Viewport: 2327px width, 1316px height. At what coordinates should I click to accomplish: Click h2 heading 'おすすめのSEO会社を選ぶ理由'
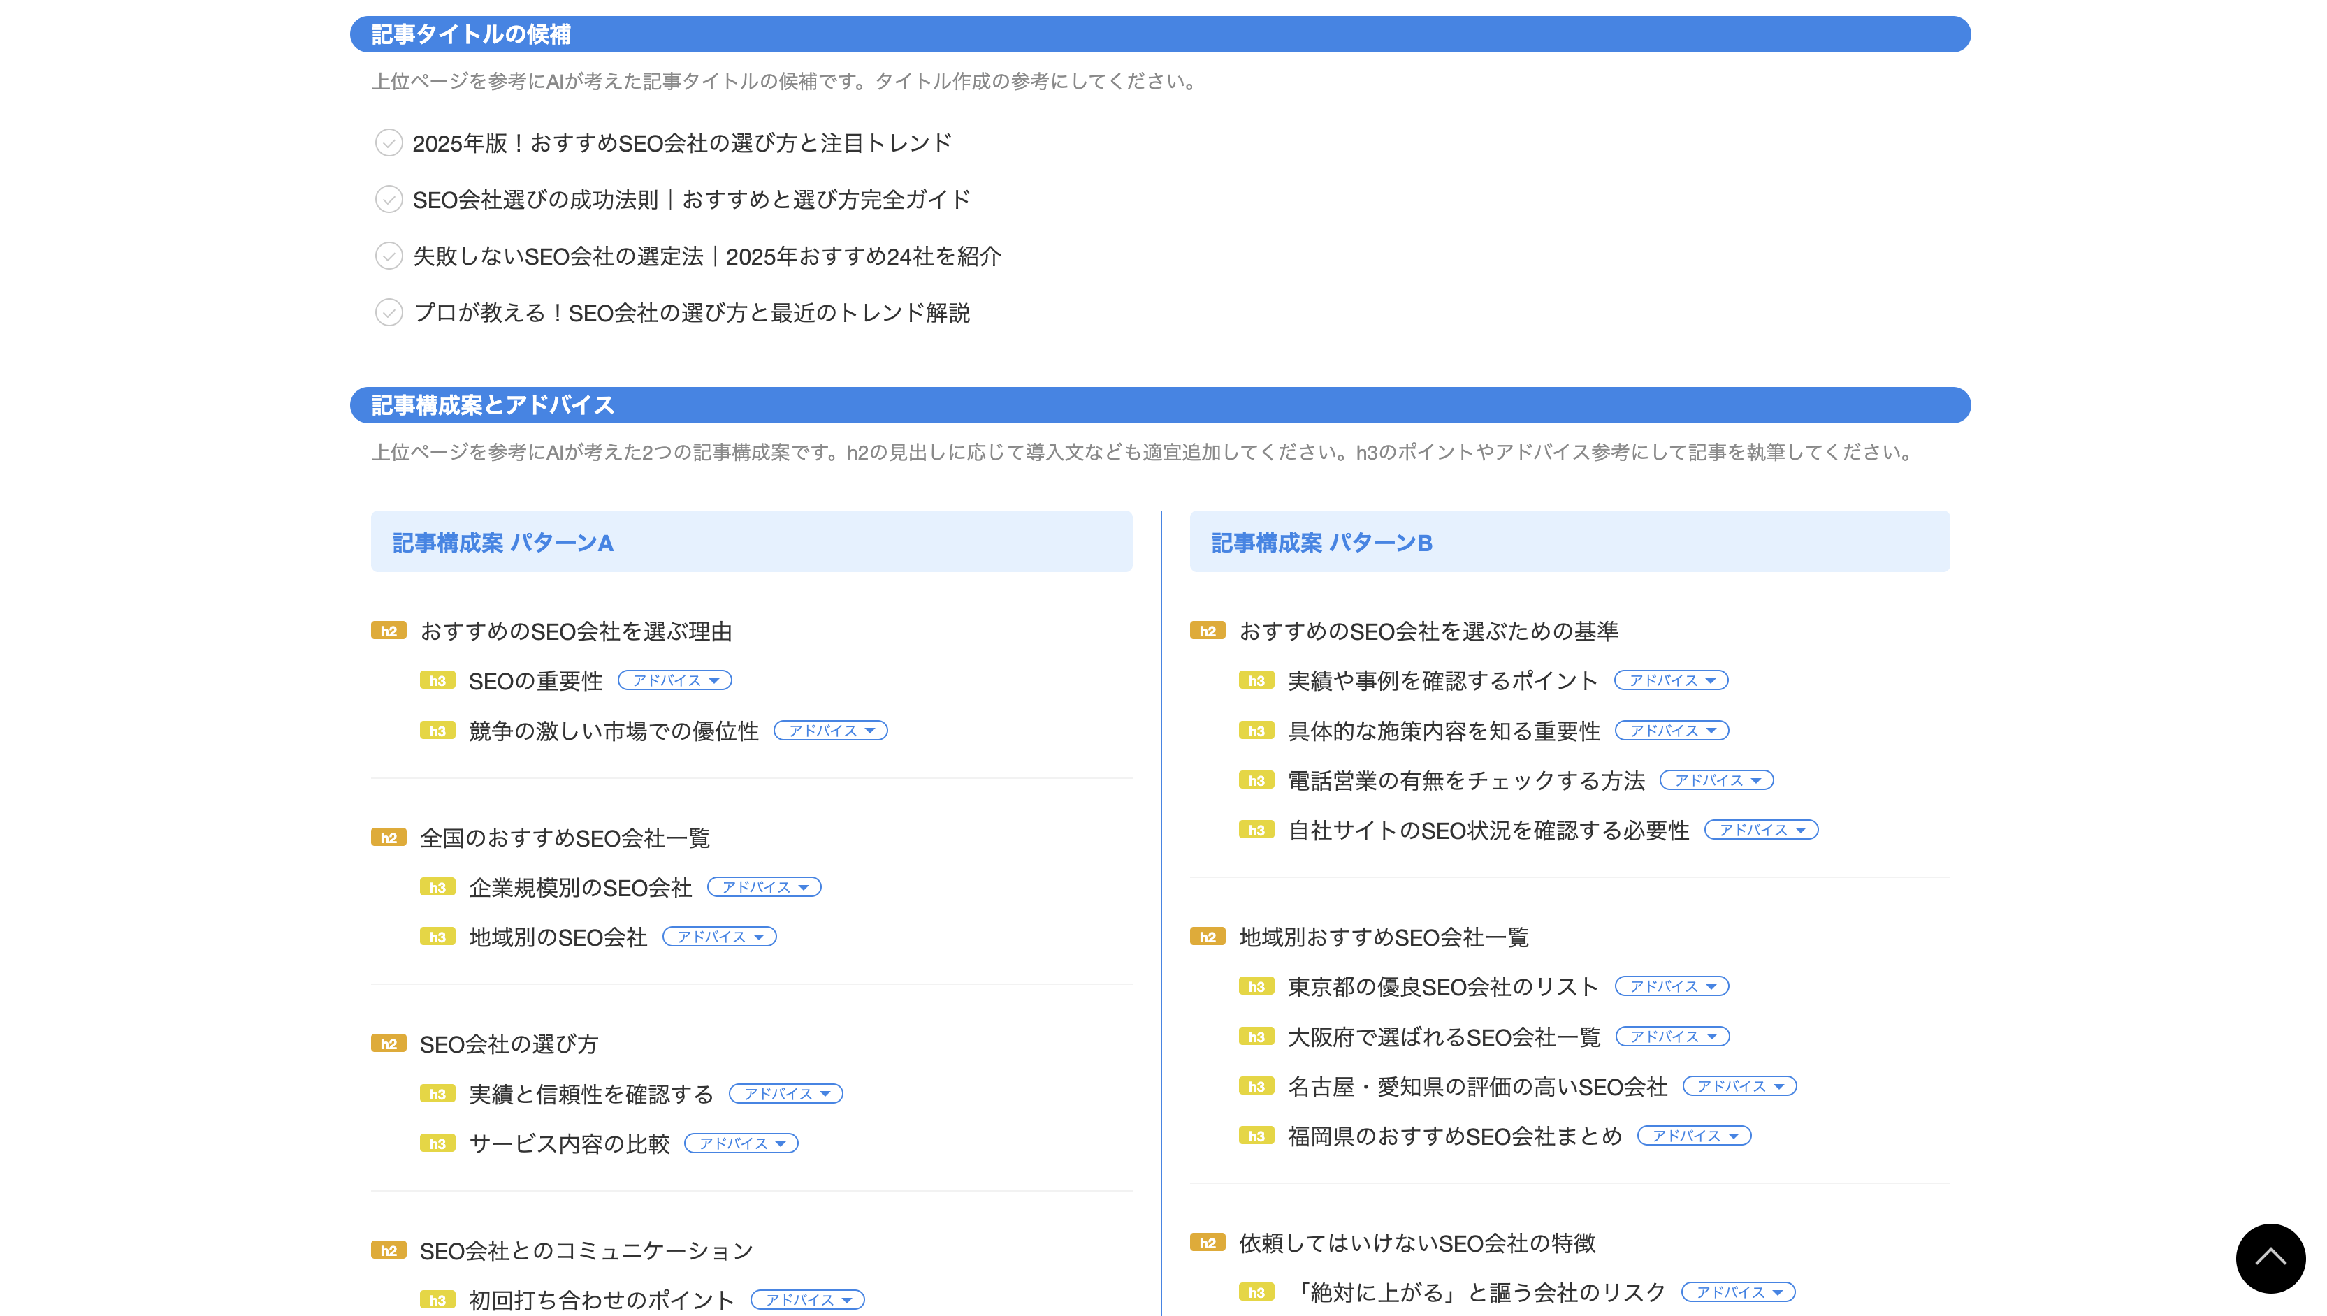pos(576,631)
